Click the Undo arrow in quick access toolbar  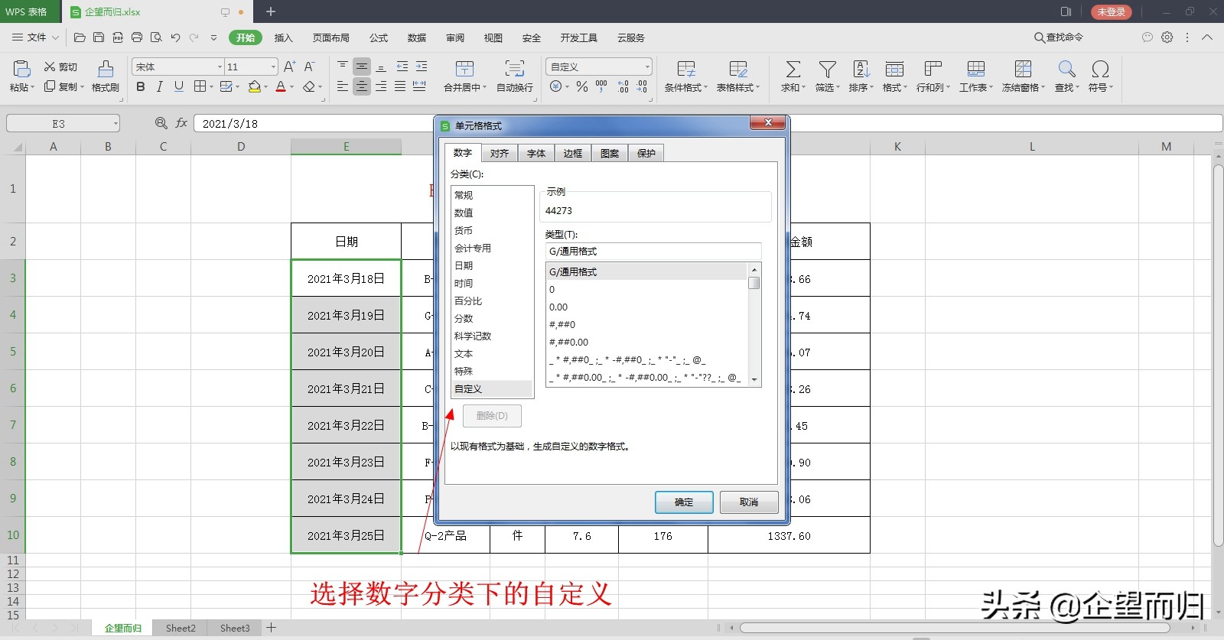tap(175, 37)
